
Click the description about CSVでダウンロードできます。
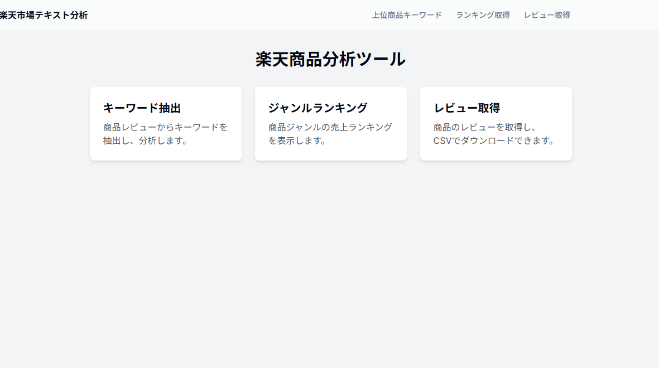coord(494,134)
